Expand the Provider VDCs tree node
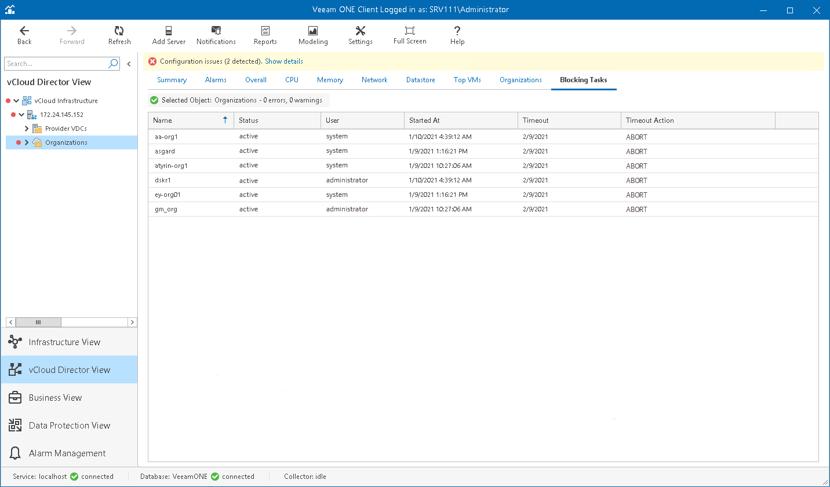 27,129
